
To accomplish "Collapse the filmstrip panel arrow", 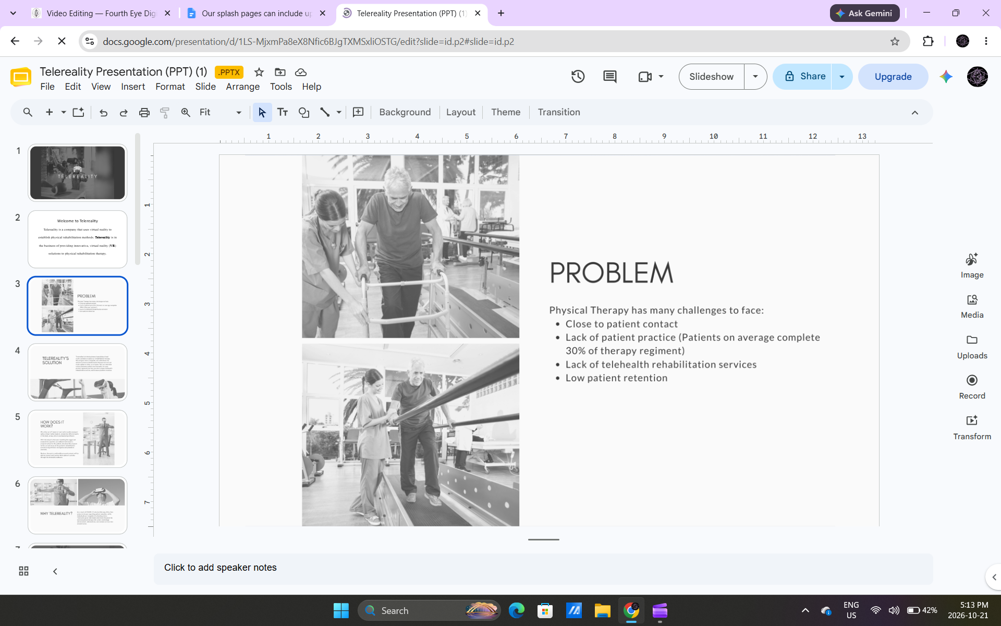I will tap(55, 571).
